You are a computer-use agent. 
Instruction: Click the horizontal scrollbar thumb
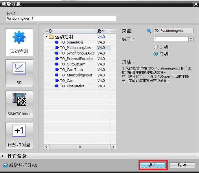(x=80, y=147)
